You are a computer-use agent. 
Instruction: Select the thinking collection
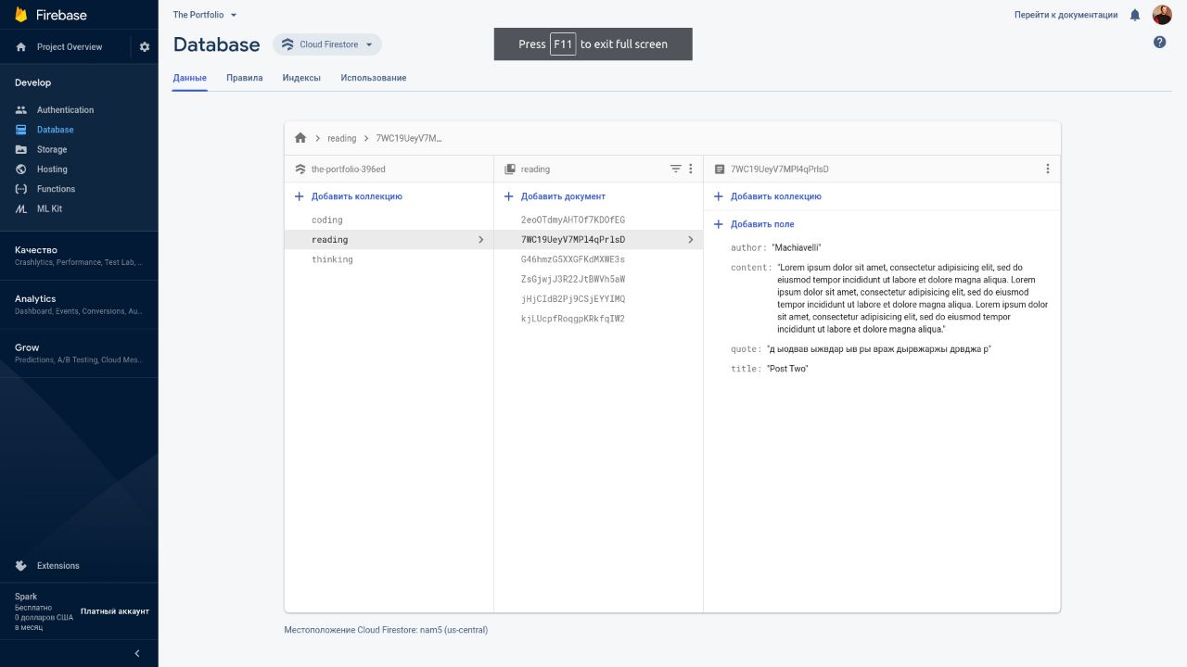332,259
